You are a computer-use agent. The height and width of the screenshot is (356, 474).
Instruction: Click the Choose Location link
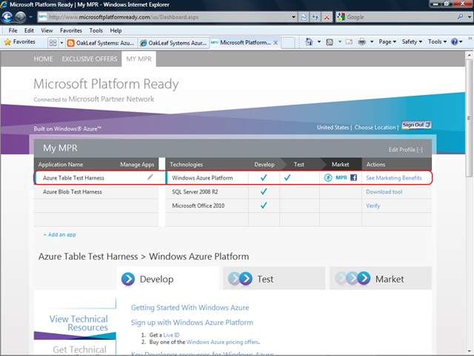(375, 128)
